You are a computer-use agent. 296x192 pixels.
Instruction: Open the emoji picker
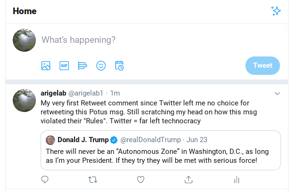click(101, 66)
